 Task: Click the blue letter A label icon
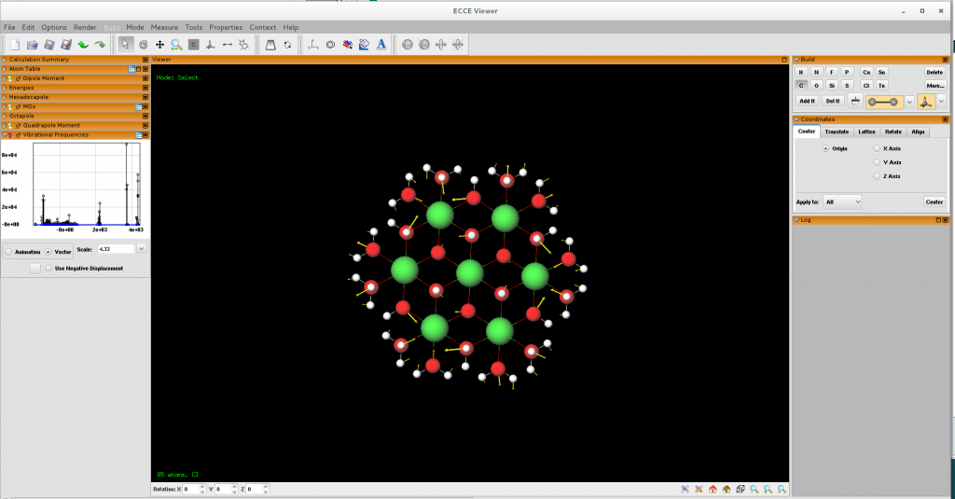click(x=381, y=44)
